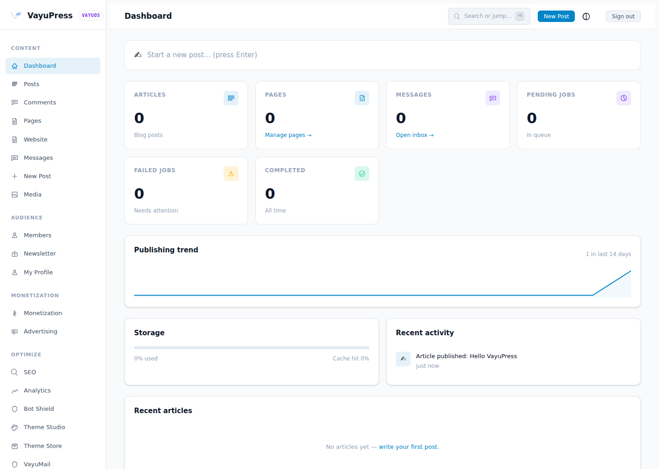
Task: Click the Start a new post input
Action: [383, 55]
